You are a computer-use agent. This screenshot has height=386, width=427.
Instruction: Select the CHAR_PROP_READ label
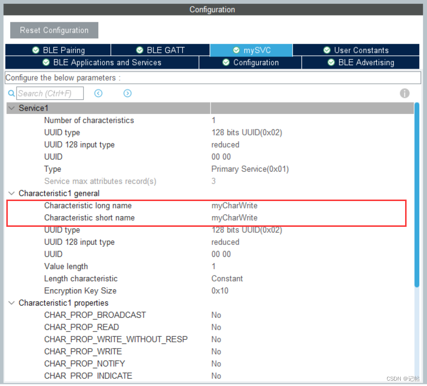(x=82, y=328)
